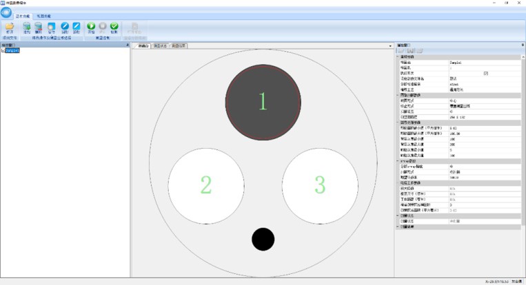The image size is (526, 285).
Task: Click the green play start icon
Action: (91, 27)
